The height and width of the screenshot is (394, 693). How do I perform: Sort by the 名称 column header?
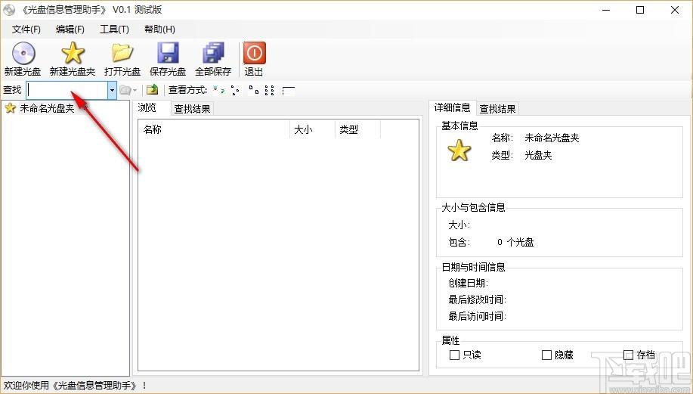[x=215, y=129]
